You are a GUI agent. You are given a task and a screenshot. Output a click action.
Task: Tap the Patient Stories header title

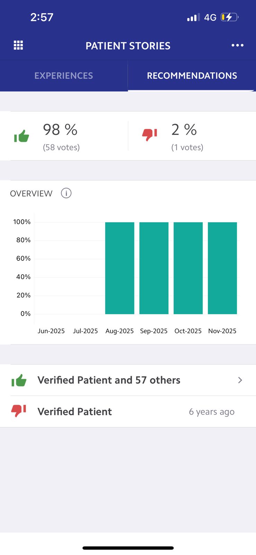coord(128,46)
